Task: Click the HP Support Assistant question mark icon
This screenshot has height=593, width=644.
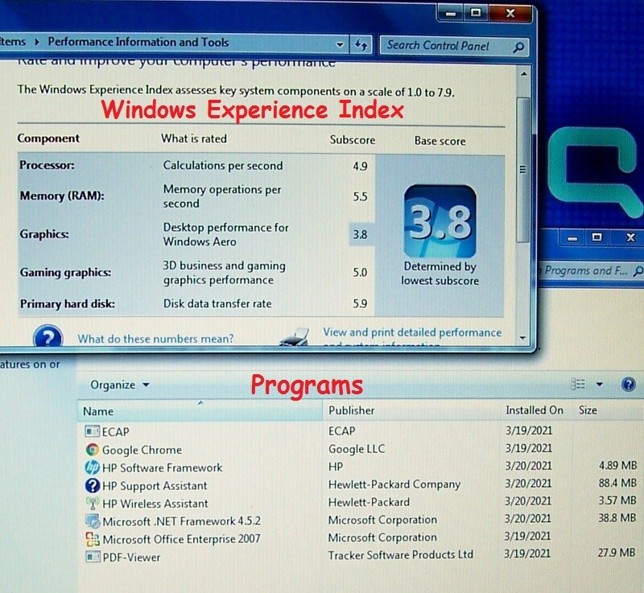Action: pos(93,485)
